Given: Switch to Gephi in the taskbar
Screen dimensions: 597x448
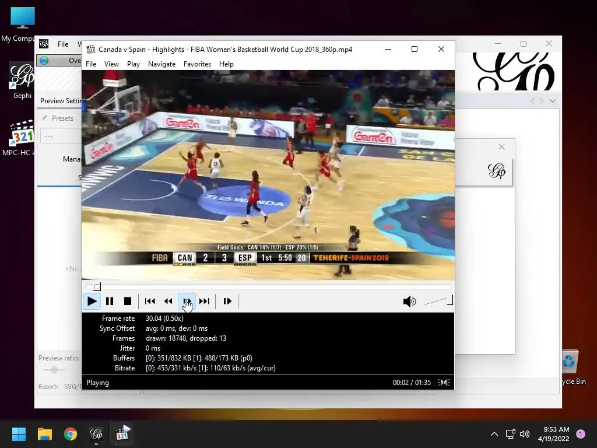Looking at the screenshot, I should pyautogui.click(x=96, y=434).
